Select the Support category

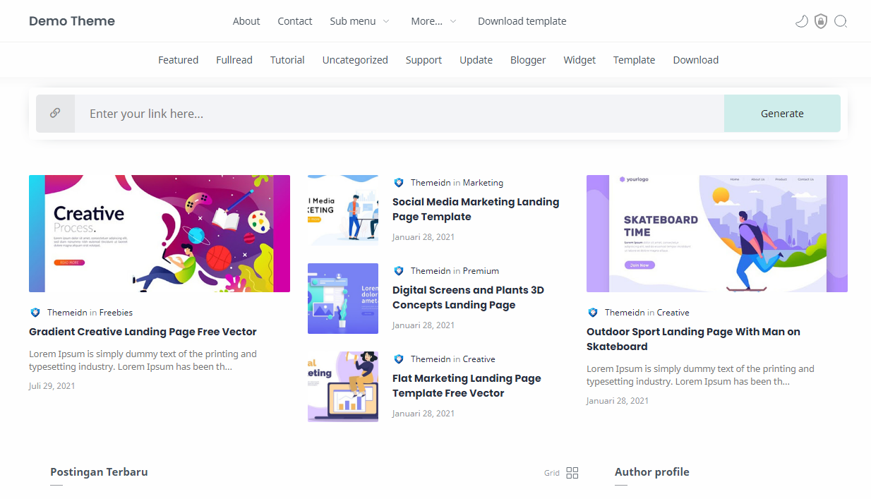tap(424, 60)
